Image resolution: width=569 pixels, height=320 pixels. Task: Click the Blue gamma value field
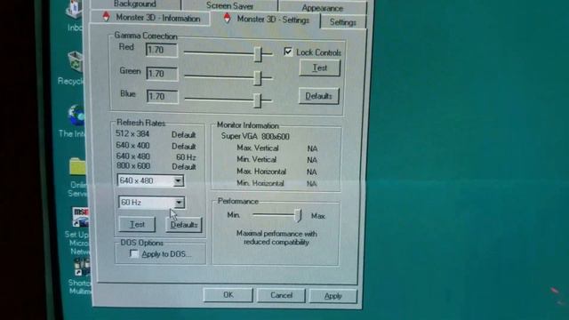163,97
